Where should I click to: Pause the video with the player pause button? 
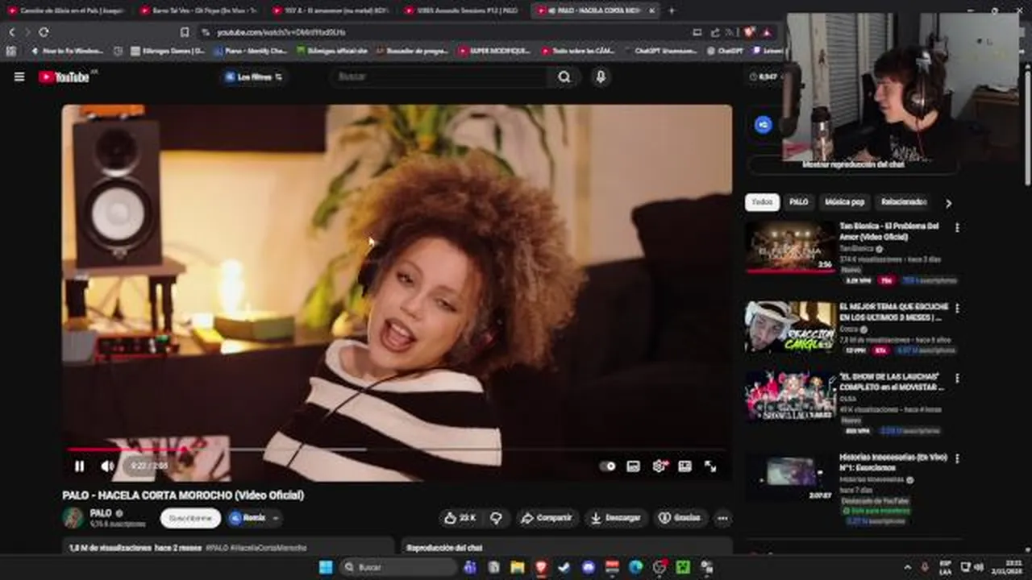[79, 466]
